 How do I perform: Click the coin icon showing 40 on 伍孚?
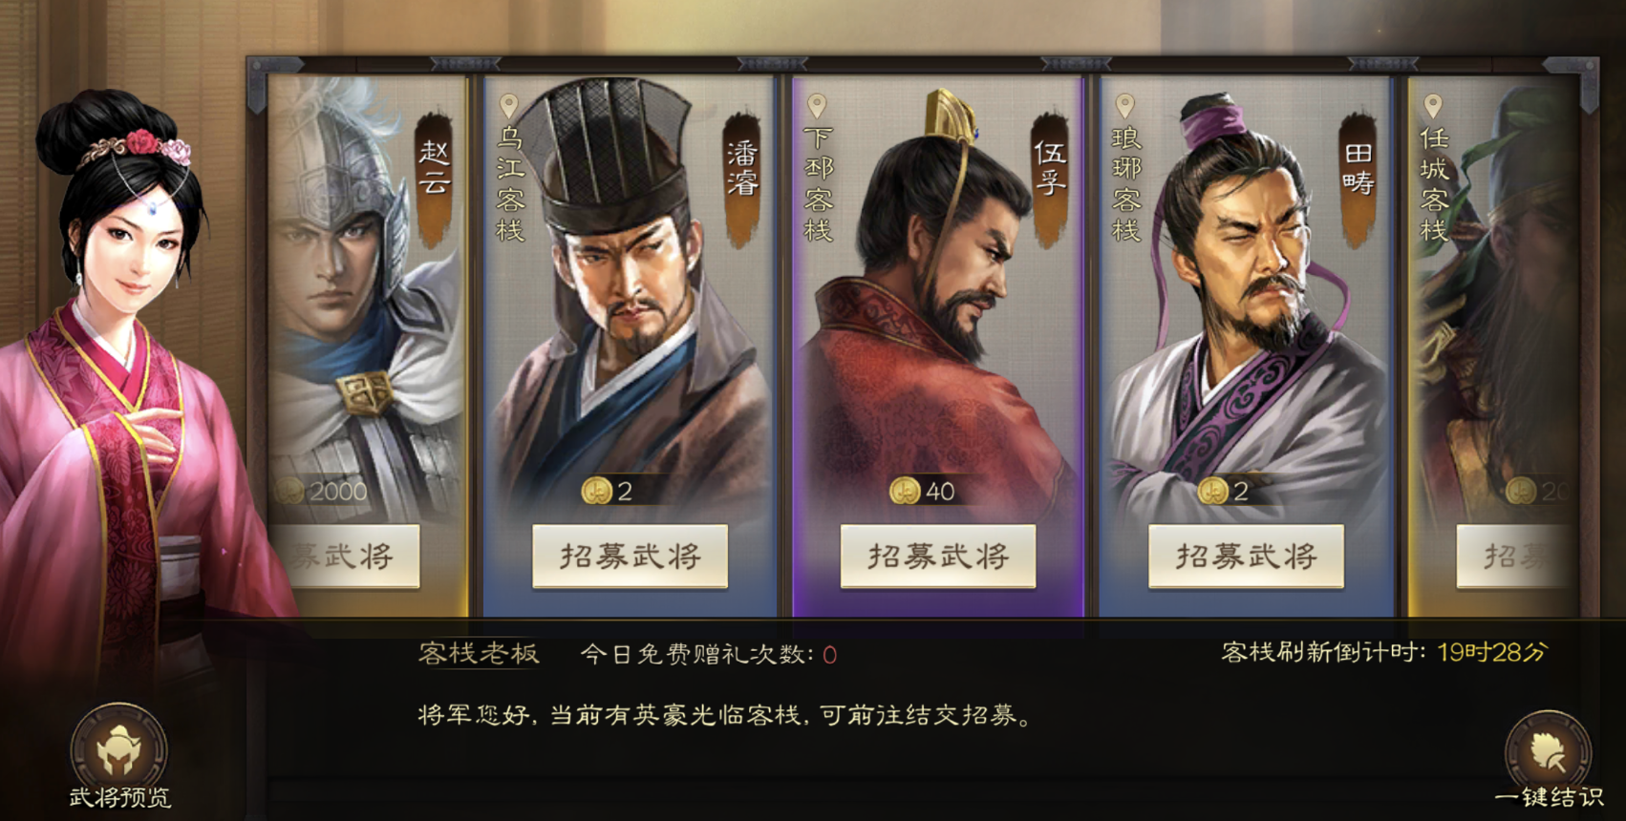click(905, 491)
